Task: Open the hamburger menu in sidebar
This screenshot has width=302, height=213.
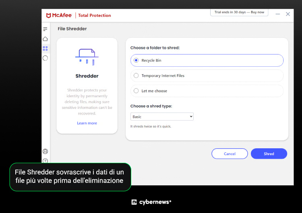Action: point(45,29)
